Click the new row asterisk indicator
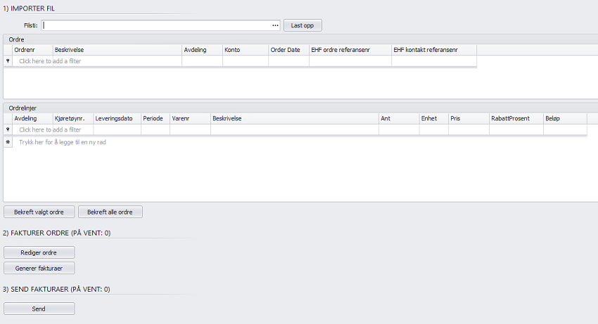Screen dimensions: 598x324 8,142
